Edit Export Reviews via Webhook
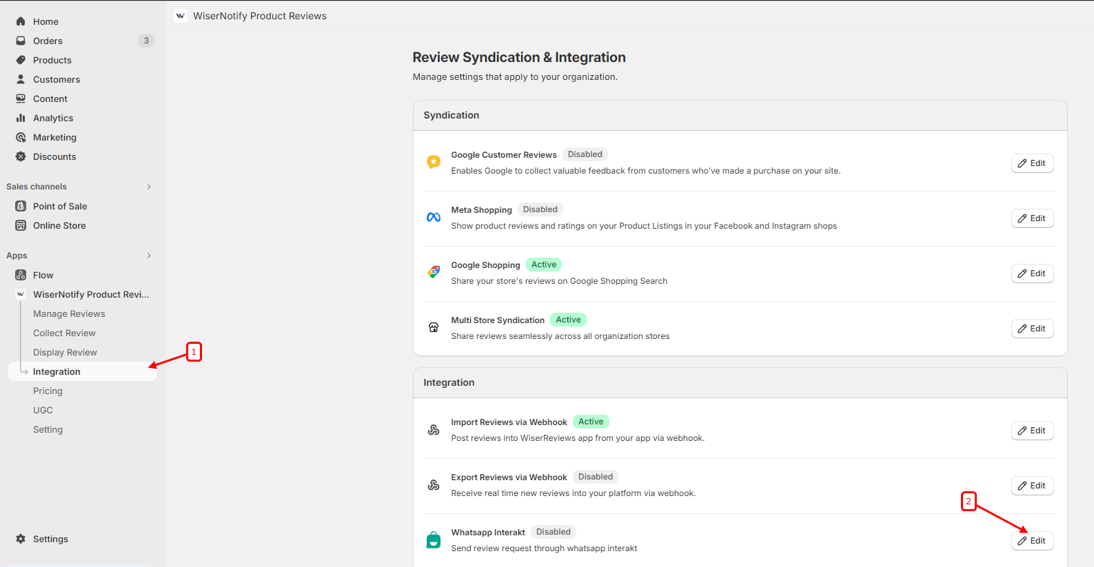Image resolution: width=1094 pixels, height=567 pixels. click(1032, 486)
